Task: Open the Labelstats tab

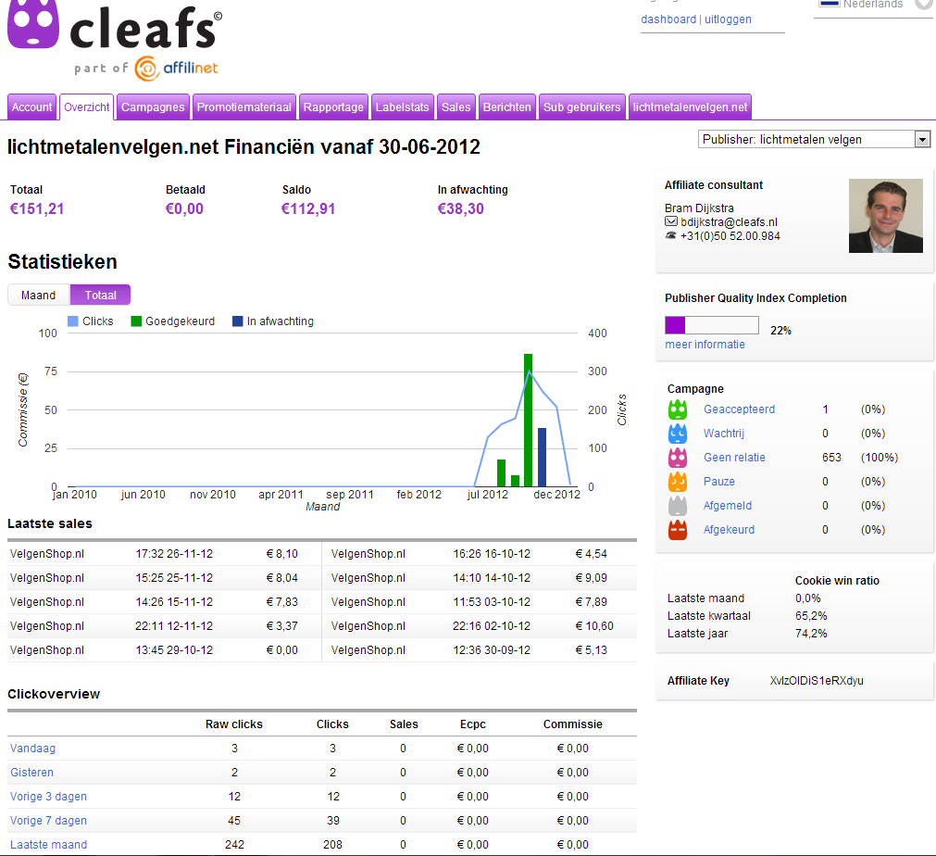Action: (403, 107)
